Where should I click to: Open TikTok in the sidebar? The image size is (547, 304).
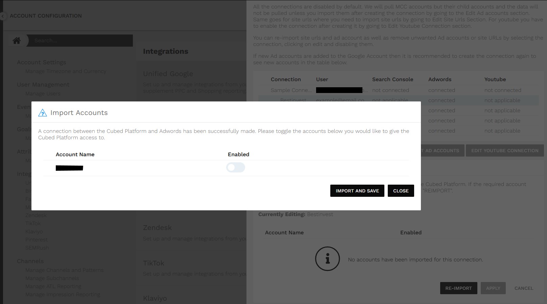[x=33, y=224]
